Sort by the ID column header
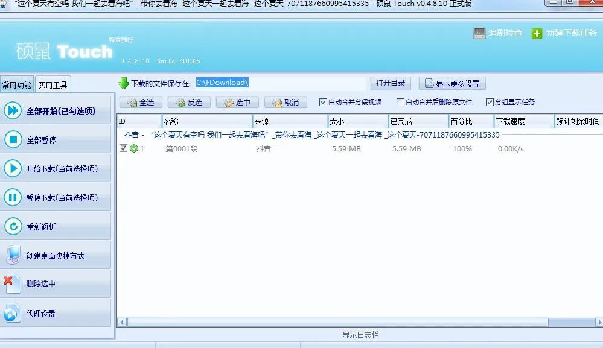 point(139,121)
